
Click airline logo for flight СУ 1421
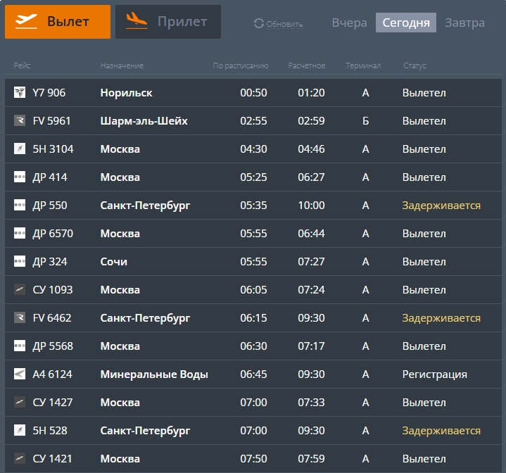tap(20, 458)
